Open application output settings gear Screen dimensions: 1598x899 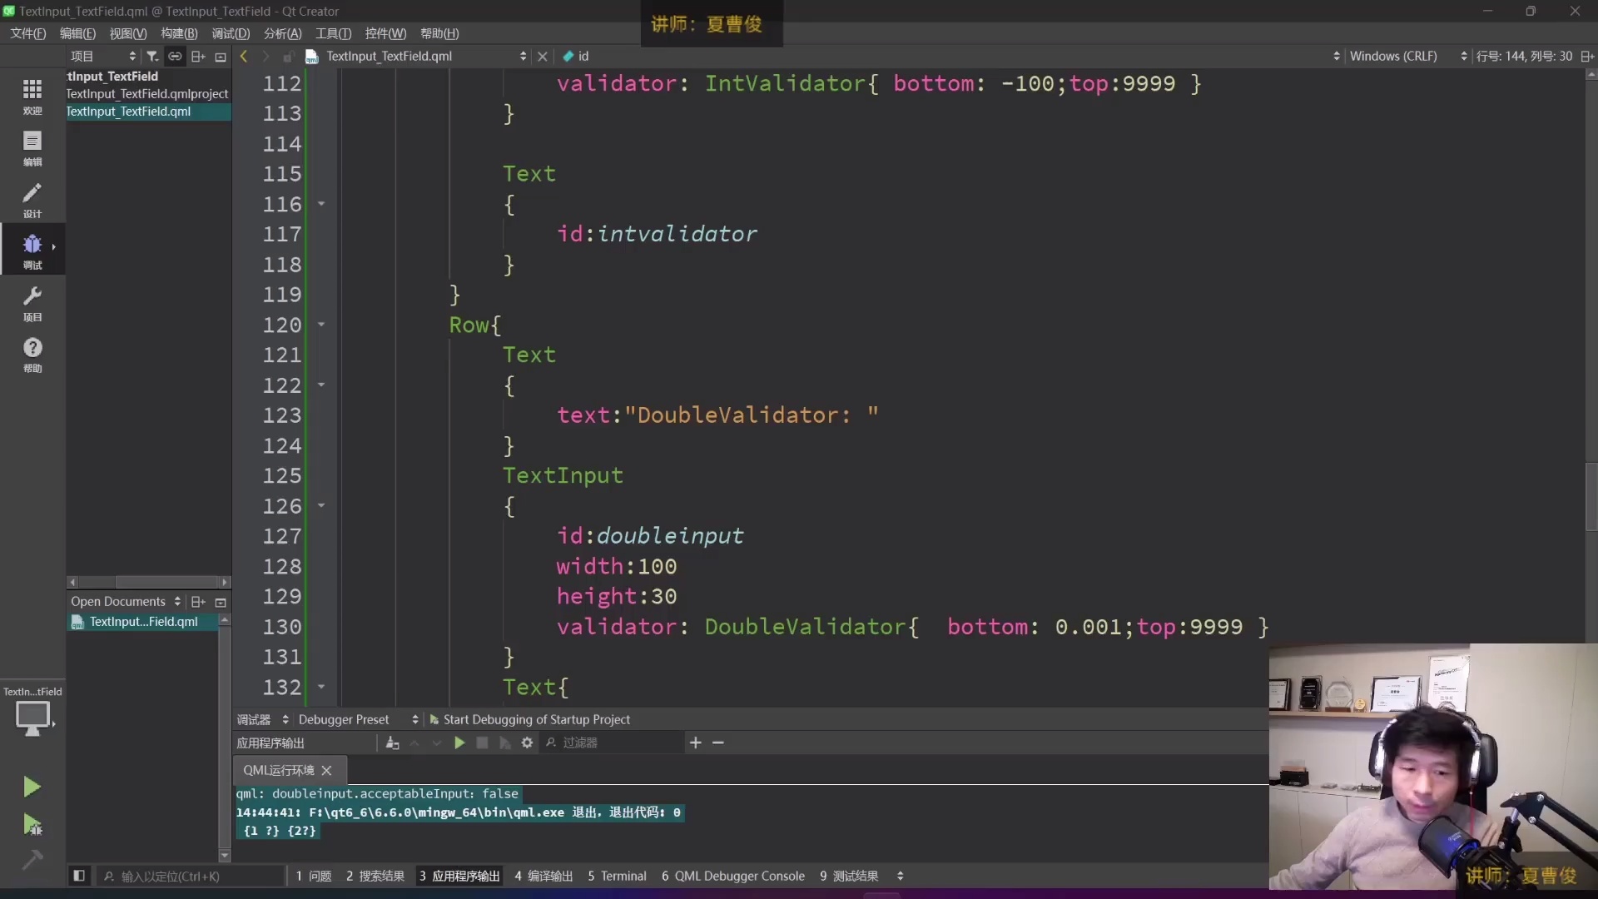pos(527,743)
